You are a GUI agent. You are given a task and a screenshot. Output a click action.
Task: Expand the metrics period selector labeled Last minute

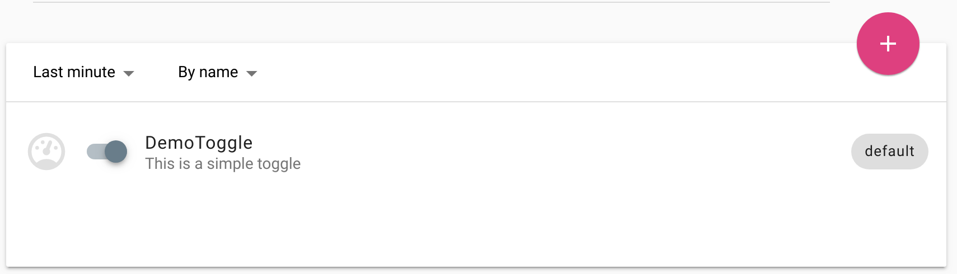point(83,72)
